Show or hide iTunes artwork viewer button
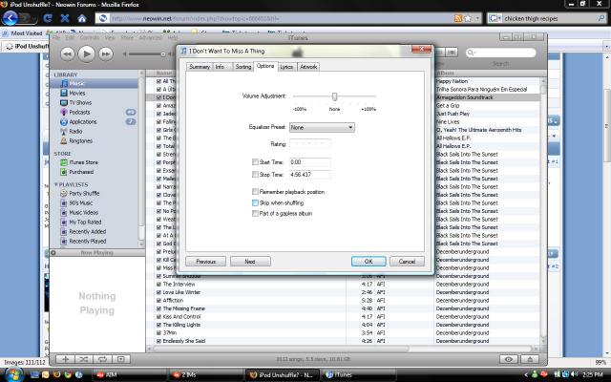This screenshot has width=611, height=382. click(121, 359)
